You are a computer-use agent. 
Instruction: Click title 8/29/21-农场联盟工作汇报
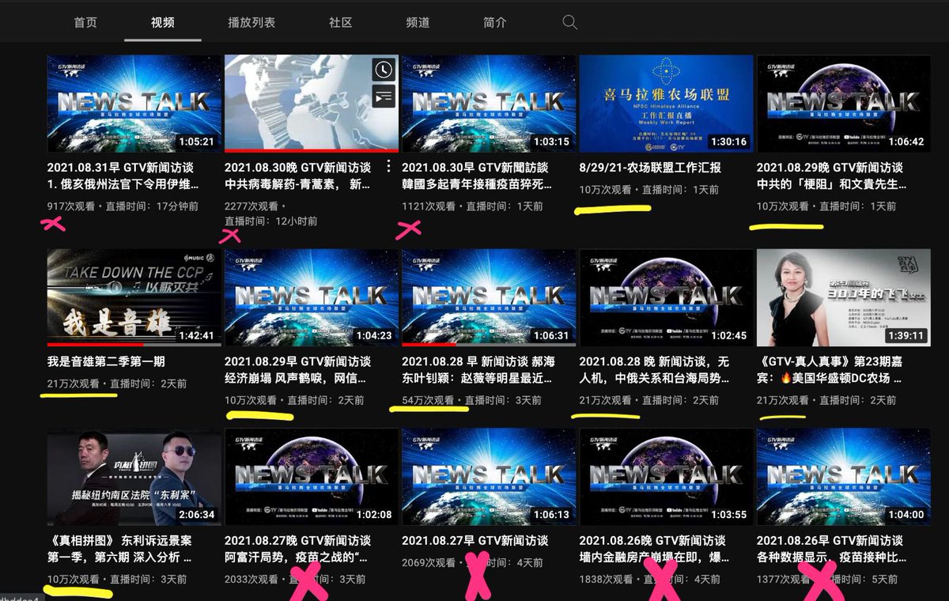click(650, 168)
